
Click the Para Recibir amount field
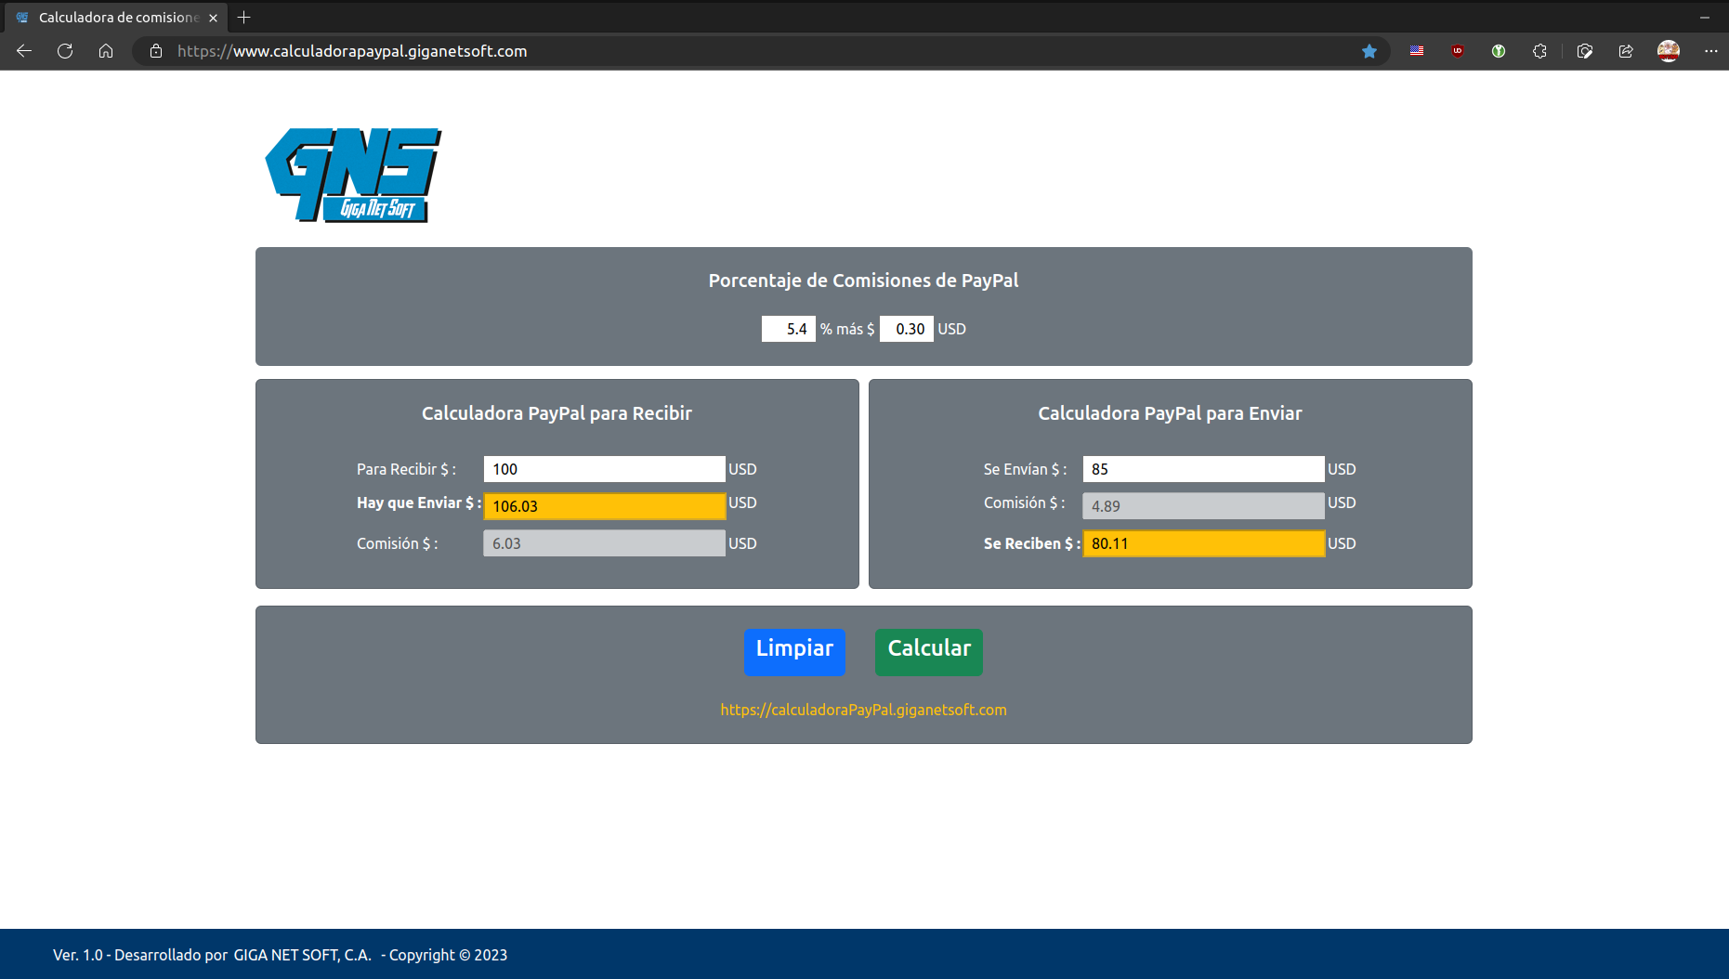click(603, 468)
